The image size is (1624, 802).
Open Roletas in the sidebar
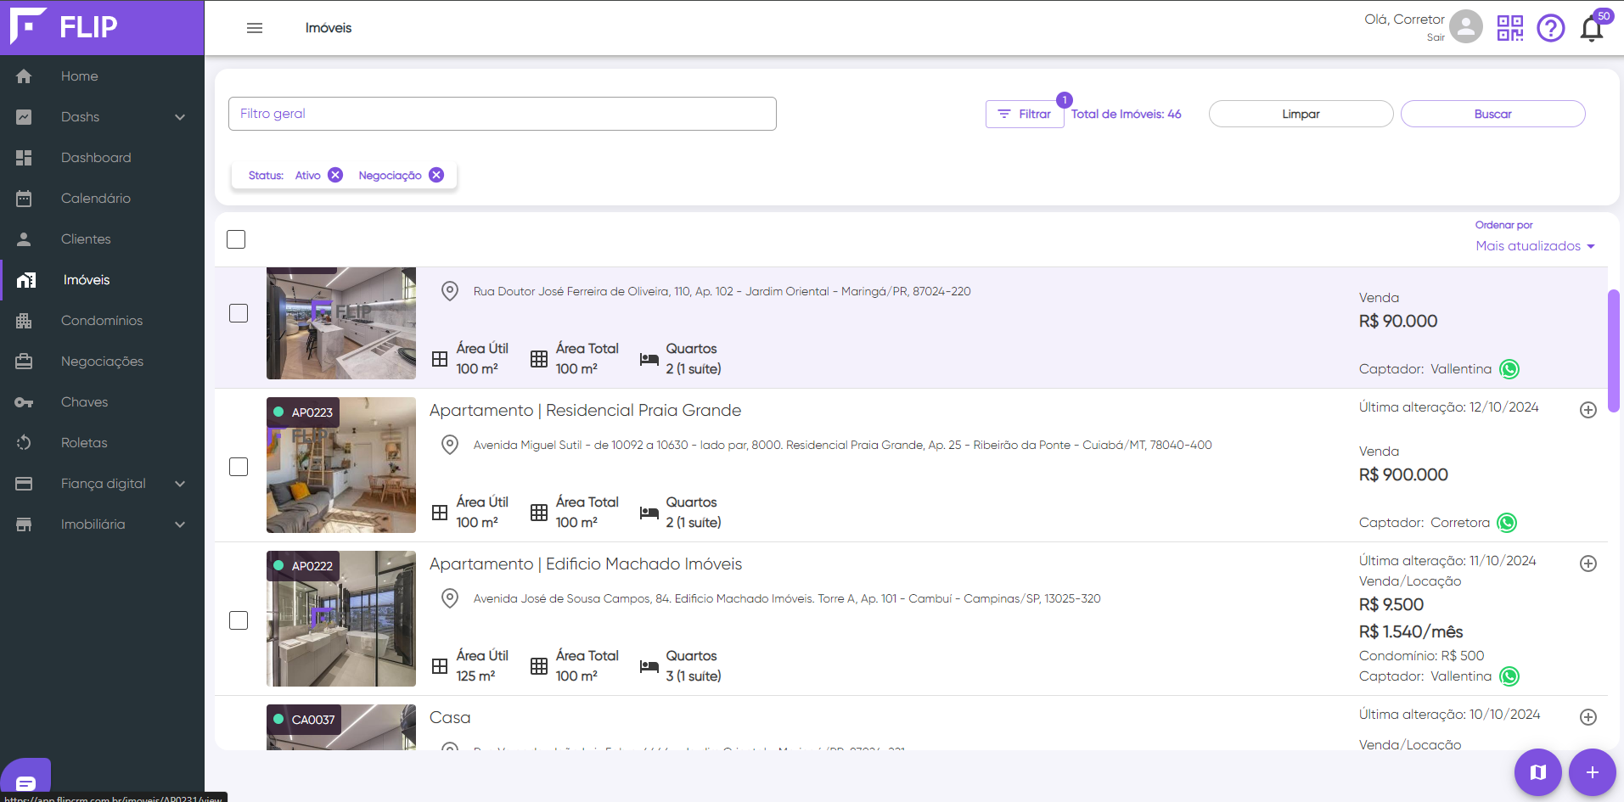pos(102,443)
